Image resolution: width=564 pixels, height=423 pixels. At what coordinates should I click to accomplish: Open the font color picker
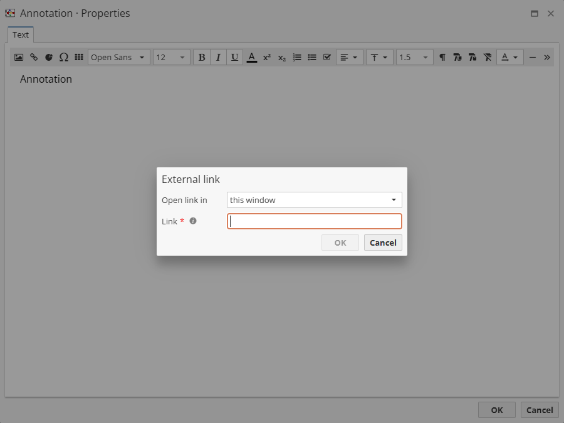pos(252,57)
